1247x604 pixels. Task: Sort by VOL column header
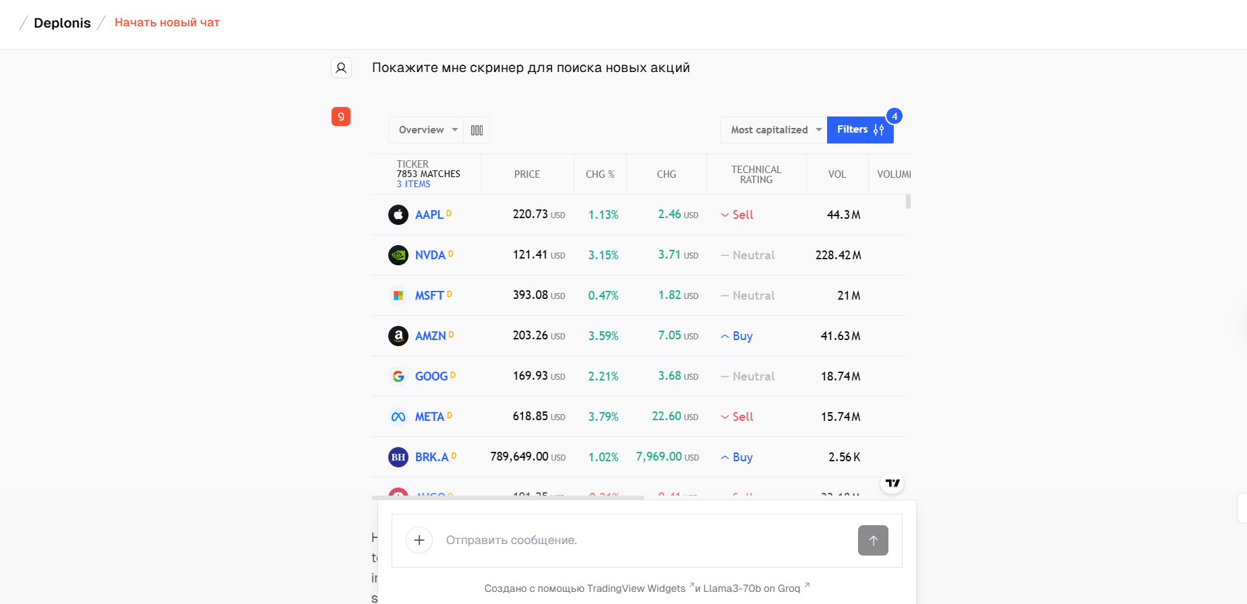[x=837, y=174]
